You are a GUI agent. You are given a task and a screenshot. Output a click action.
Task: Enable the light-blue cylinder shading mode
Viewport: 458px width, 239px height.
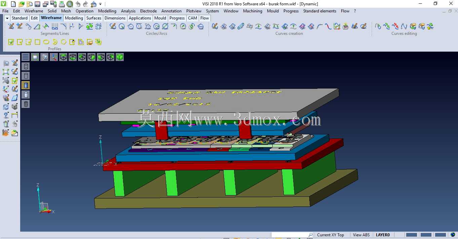click(26, 95)
